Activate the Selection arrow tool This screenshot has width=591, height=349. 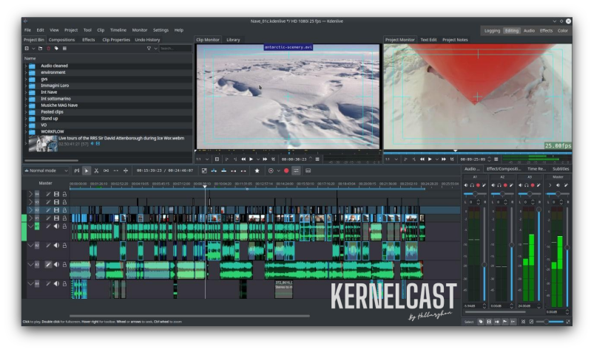point(87,170)
